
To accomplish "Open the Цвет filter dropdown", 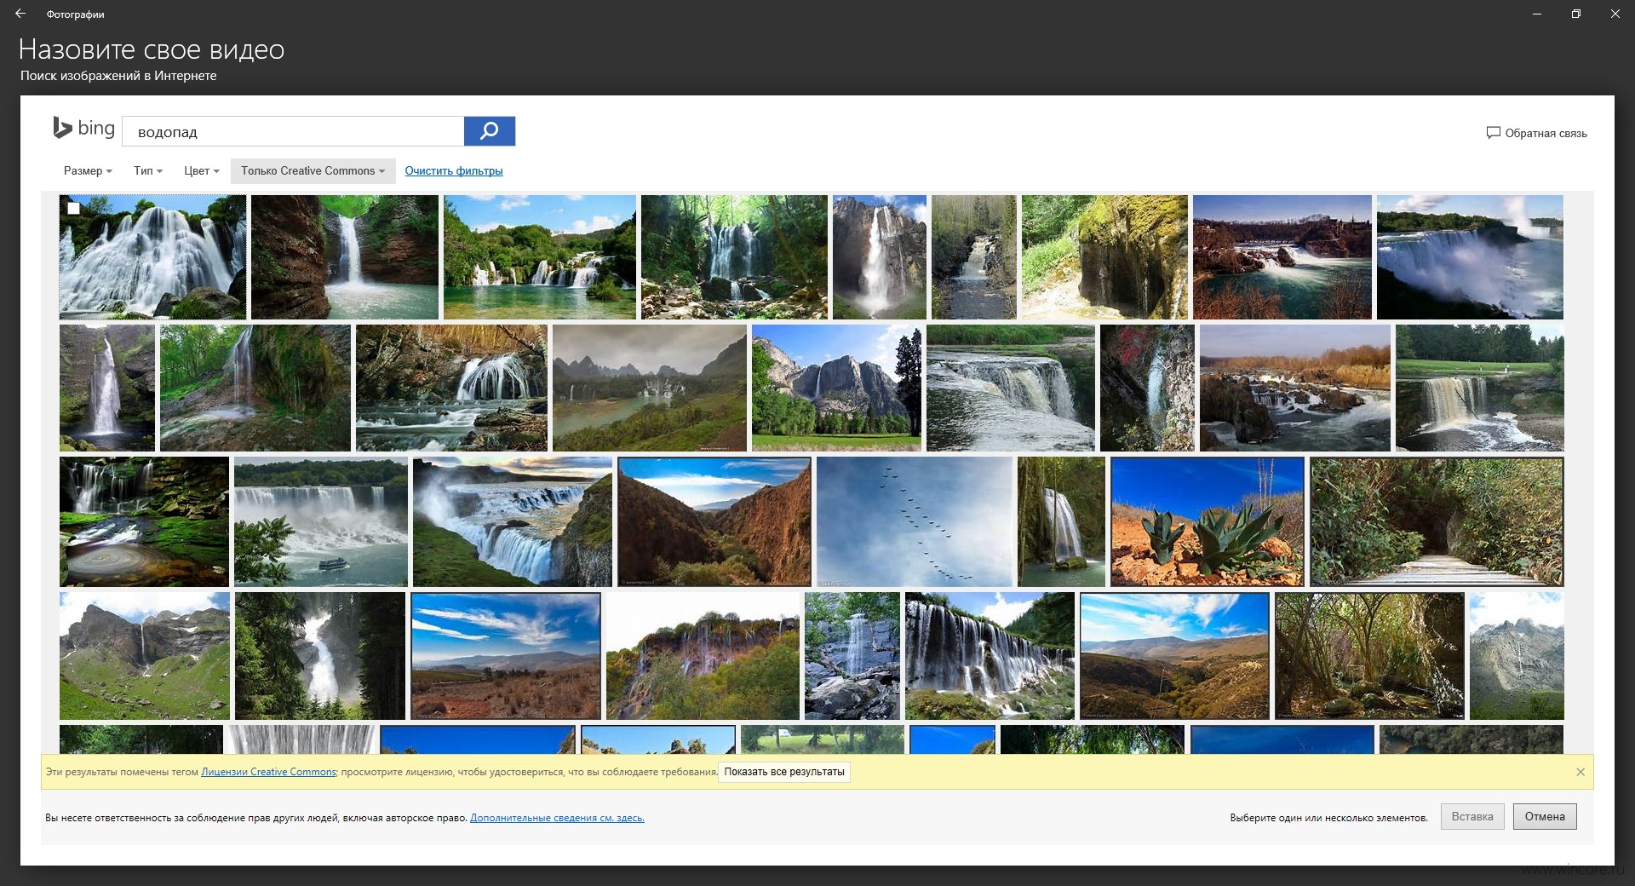I will [x=201, y=170].
